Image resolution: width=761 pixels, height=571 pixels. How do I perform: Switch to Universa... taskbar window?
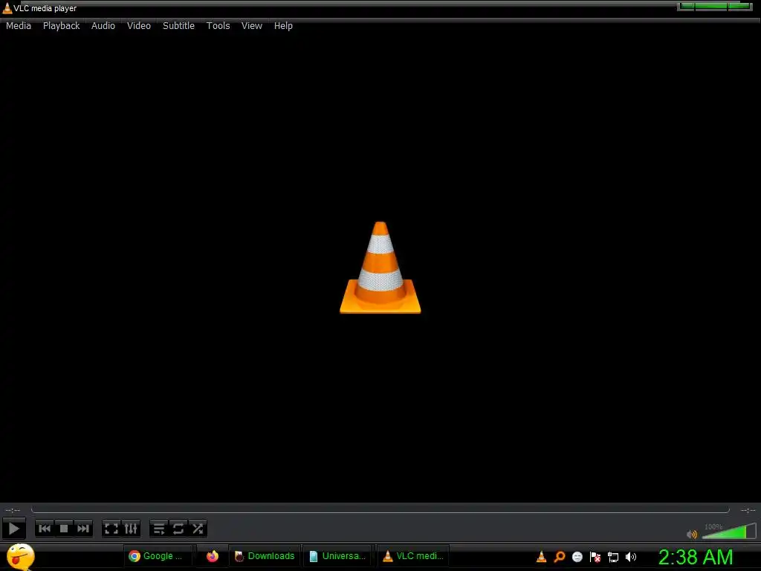tap(338, 556)
